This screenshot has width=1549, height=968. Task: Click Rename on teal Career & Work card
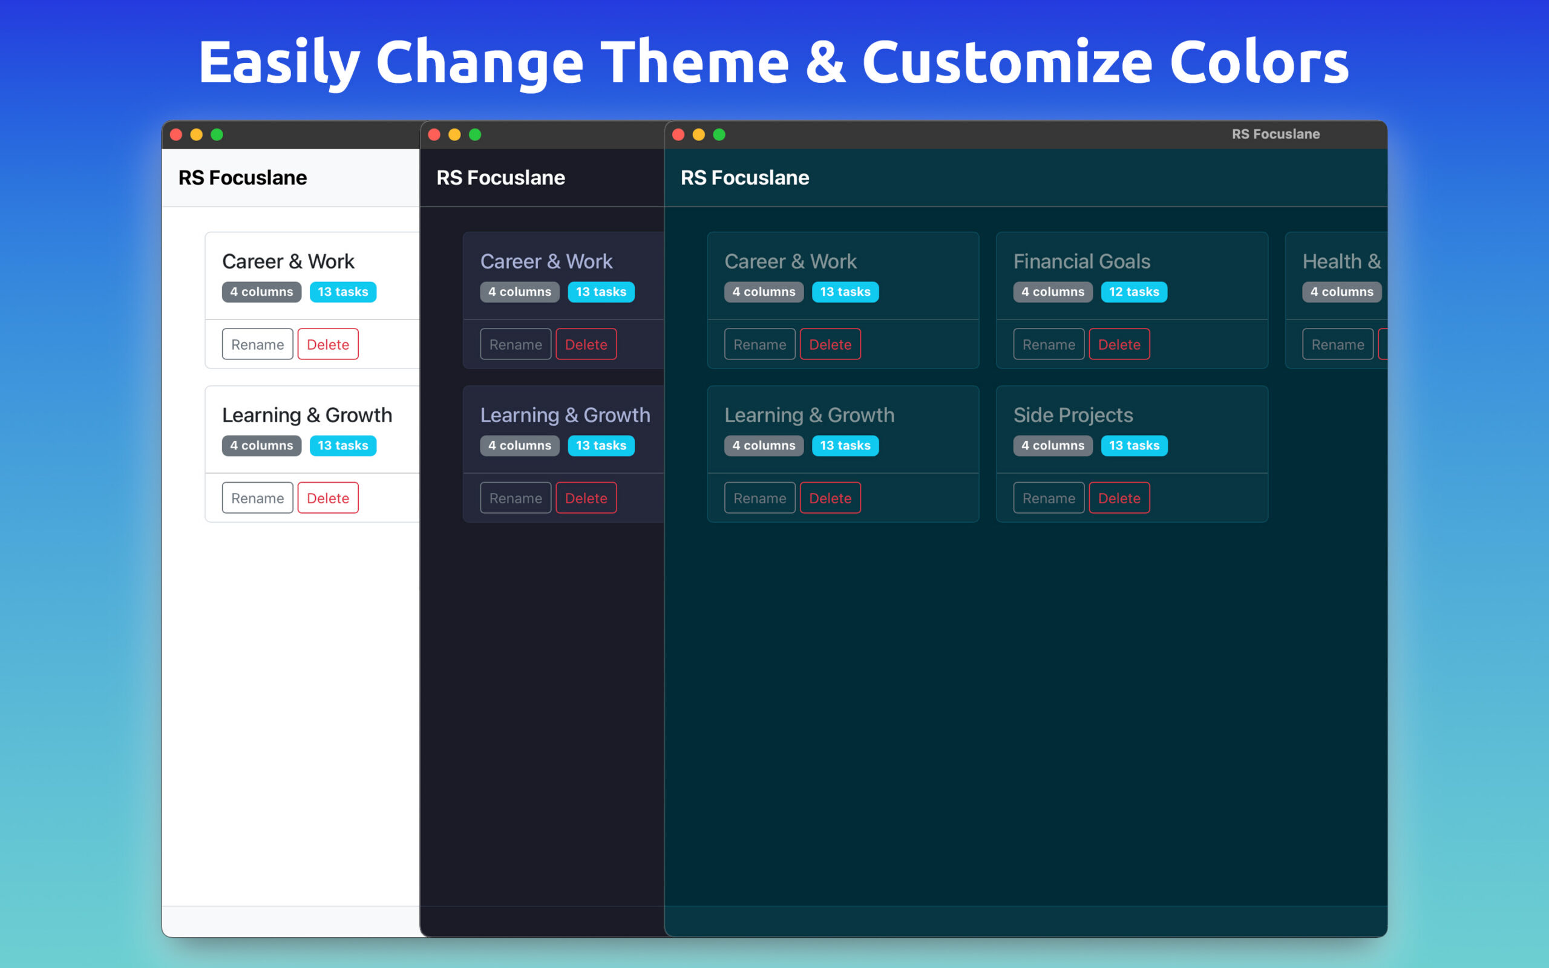pos(759,344)
